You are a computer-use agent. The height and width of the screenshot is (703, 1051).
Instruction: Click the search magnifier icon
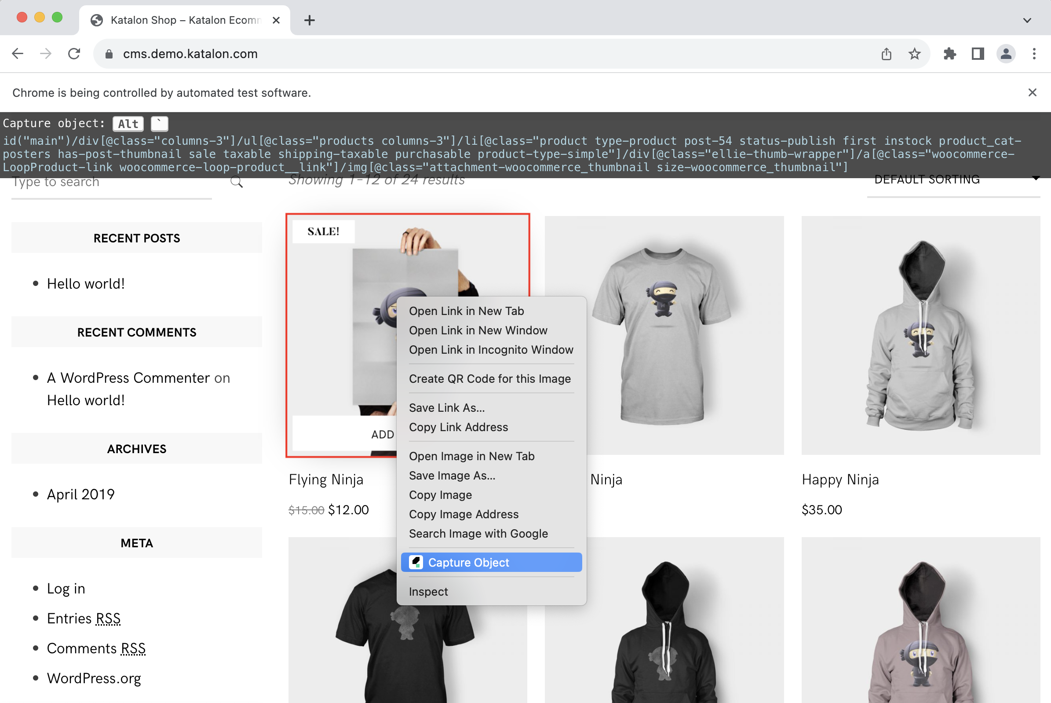[x=237, y=182]
